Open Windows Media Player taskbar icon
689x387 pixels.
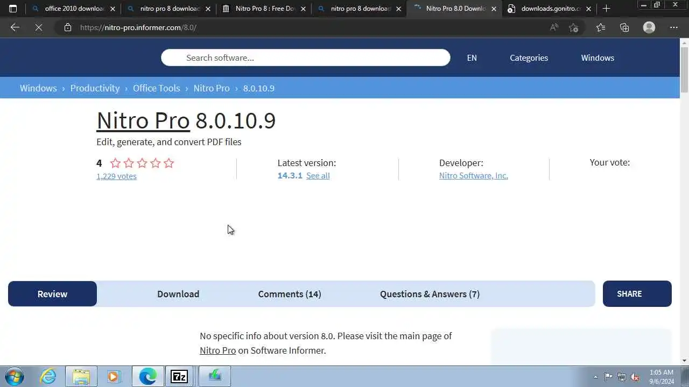pyautogui.click(x=113, y=377)
